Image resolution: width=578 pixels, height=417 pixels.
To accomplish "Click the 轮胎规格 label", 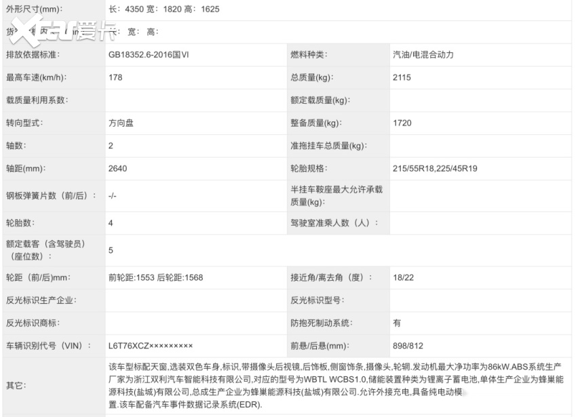I will [x=309, y=169].
